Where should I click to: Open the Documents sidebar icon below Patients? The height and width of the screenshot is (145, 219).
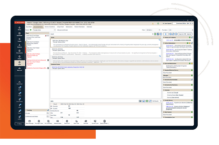coord(20,52)
